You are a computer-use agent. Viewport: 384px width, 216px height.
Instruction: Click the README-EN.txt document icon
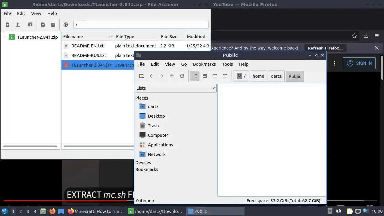[x=66, y=46]
